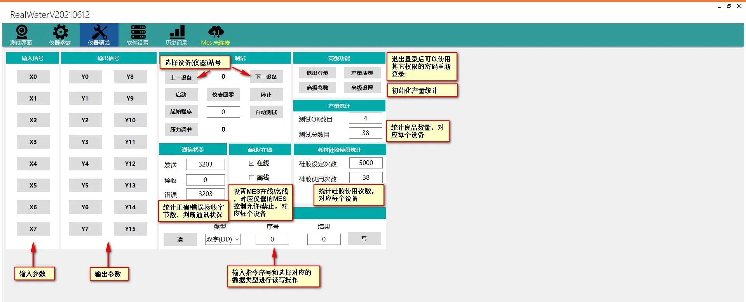Click the 自动测试 button
This screenshot has width=746, height=302.
266,112
